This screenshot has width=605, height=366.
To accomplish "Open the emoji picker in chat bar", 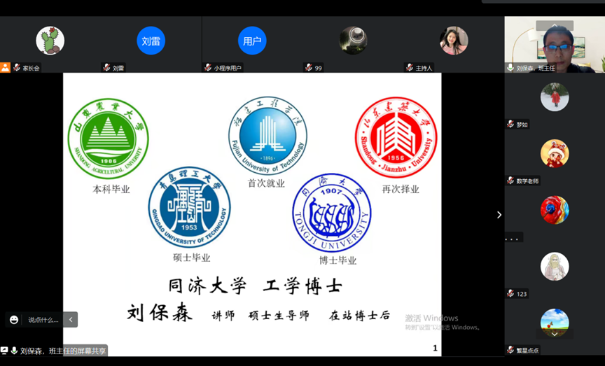I will tap(14, 320).
